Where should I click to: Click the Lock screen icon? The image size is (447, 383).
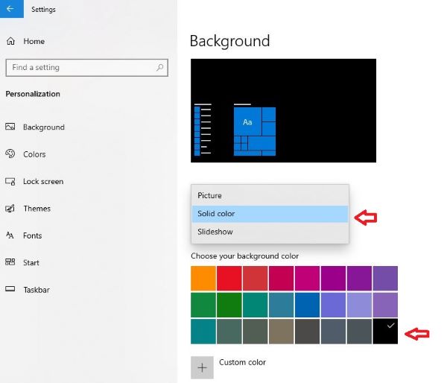click(x=10, y=181)
